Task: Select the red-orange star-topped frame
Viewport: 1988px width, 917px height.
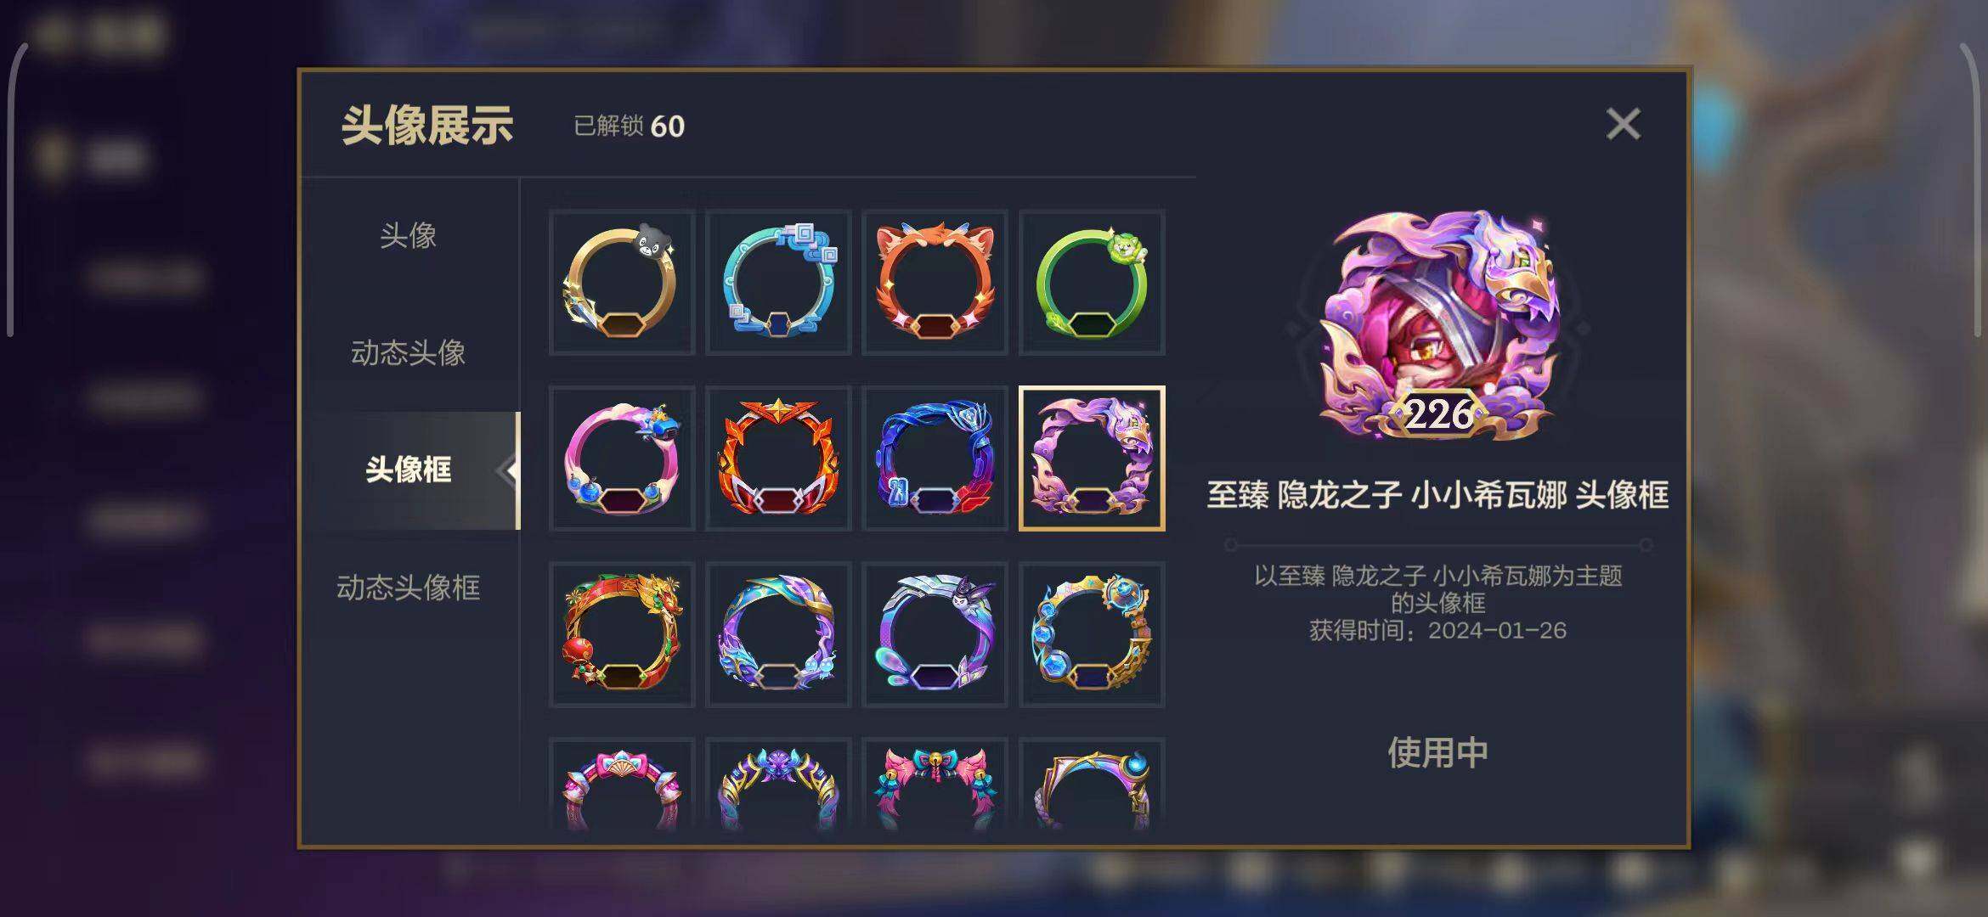Action: (778, 458)
